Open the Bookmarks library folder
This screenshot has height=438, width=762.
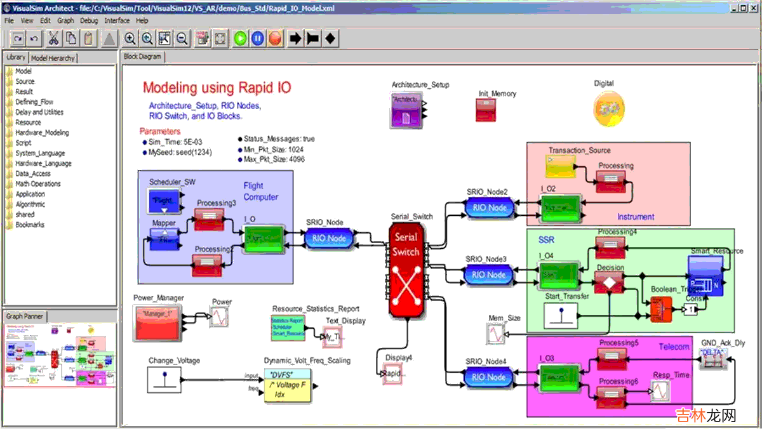pos(29,225)
